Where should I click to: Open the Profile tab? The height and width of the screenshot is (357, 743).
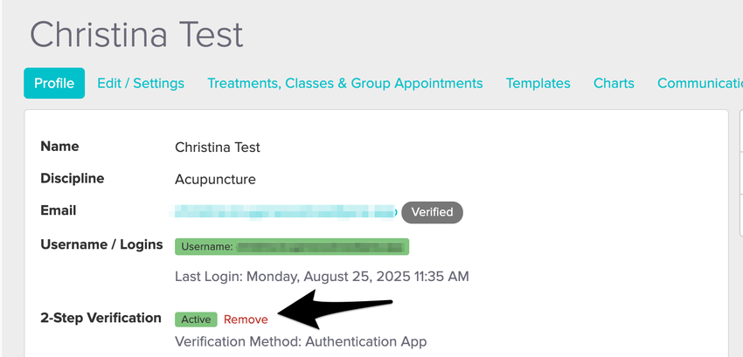pos(54,84)
